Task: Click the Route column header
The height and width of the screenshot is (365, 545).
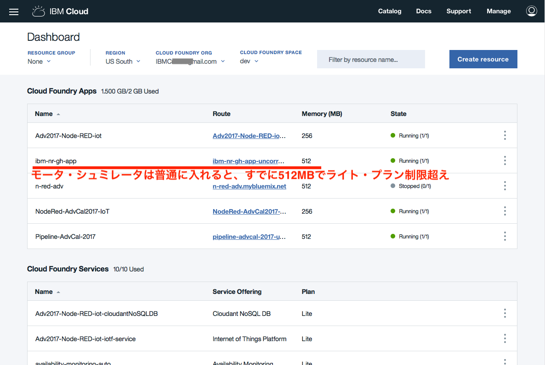Action: coord(221,114)
